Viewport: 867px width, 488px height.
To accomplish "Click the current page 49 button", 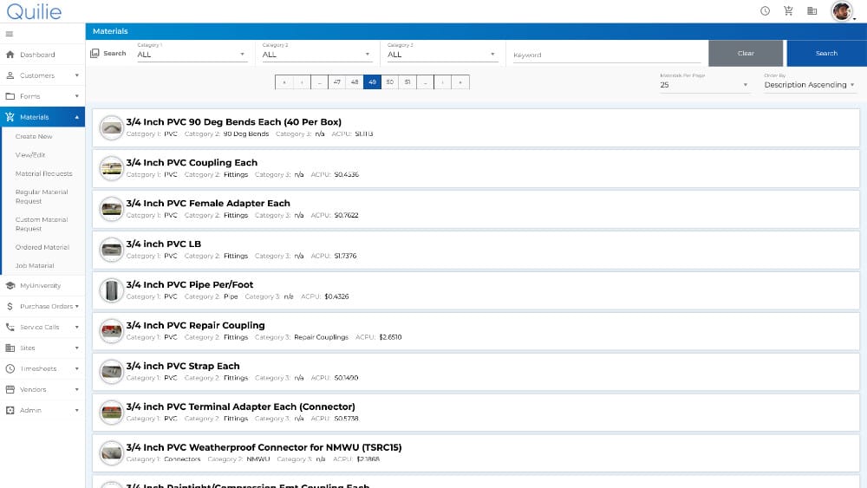I will [x=372, y=81].
